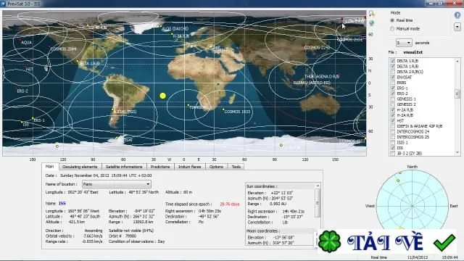Image resolution: width=464 pixels, height=261 pixels.
Task: Check GENESIS 1 in the list
Action: (393, 99)
